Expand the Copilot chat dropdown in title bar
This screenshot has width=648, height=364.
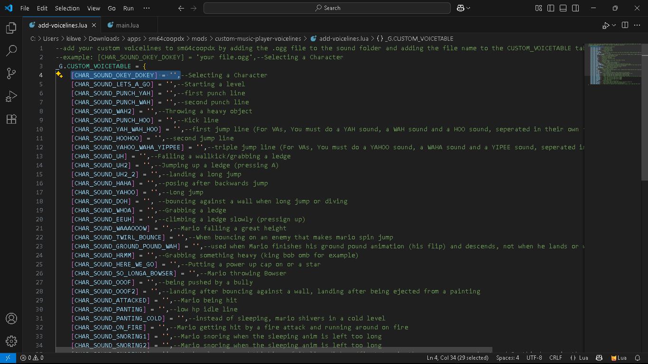point(469,8)
